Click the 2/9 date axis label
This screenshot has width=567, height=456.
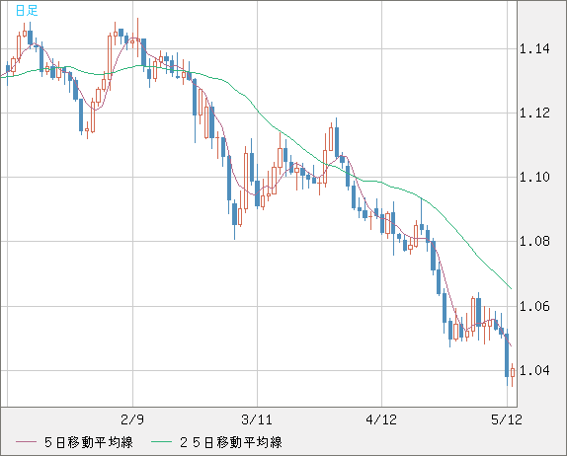(x=132, y=419)
